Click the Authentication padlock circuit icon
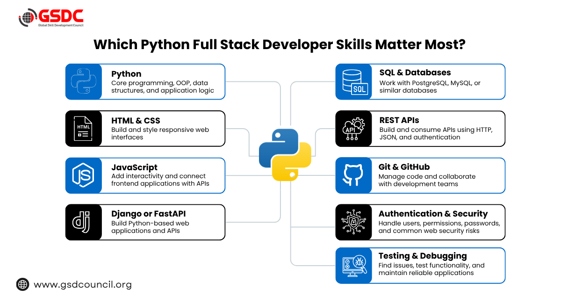The height and width of the screenshot is (304, 561). pos(354,222)
